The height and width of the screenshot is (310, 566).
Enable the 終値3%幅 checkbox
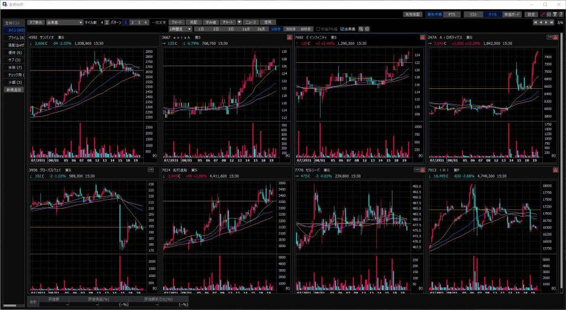(x=318, y=29)
